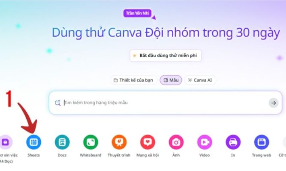
Task: Choose the Video camera icon
Action: (x=205, y=142)
